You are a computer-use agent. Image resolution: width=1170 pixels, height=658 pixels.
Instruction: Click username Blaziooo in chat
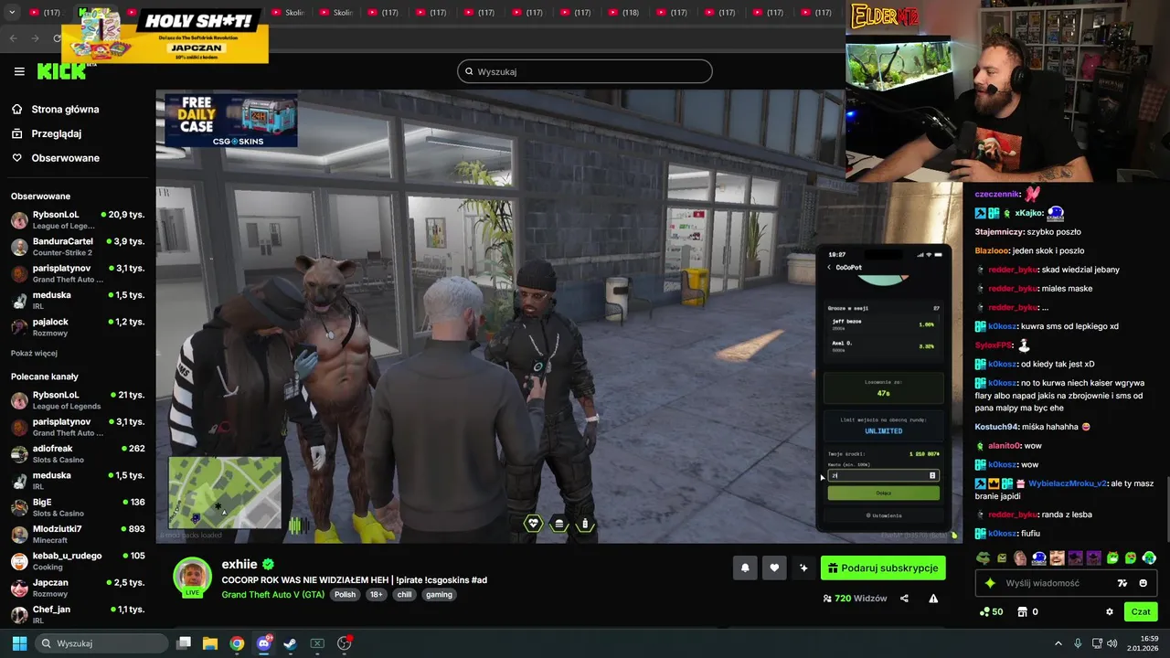pos(993,250)
